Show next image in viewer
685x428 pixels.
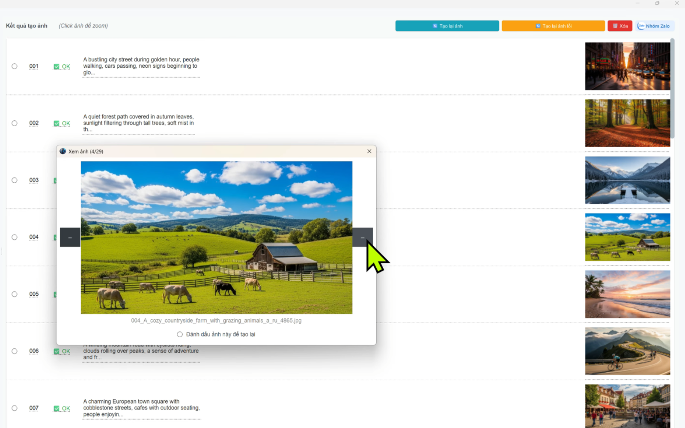click(362, 237)
